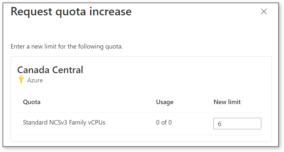This screenshot has height=152, width=284.
Task: Place cursor after the 6 in New limit box
Action: point(222,124)
